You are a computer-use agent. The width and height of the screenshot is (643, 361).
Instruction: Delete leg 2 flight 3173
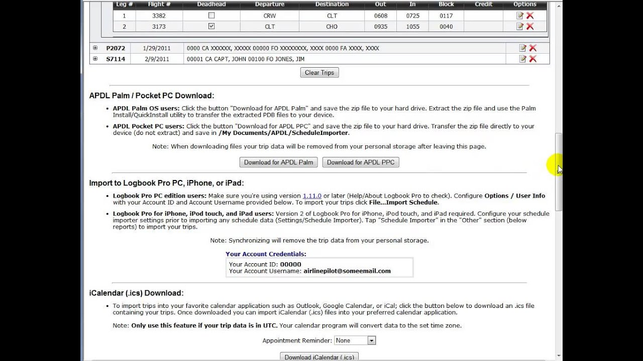pyautogui.click(x=530, y=27)
